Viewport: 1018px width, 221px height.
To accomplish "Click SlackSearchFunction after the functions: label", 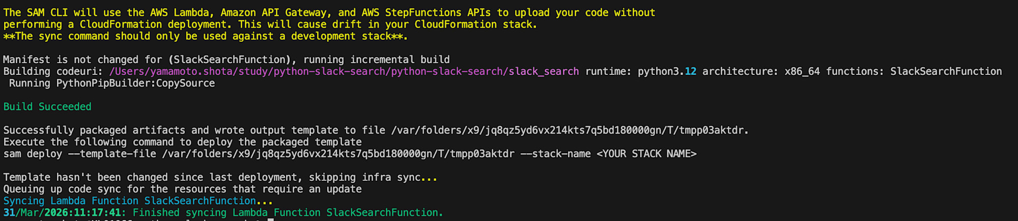I will pos(946,71).
